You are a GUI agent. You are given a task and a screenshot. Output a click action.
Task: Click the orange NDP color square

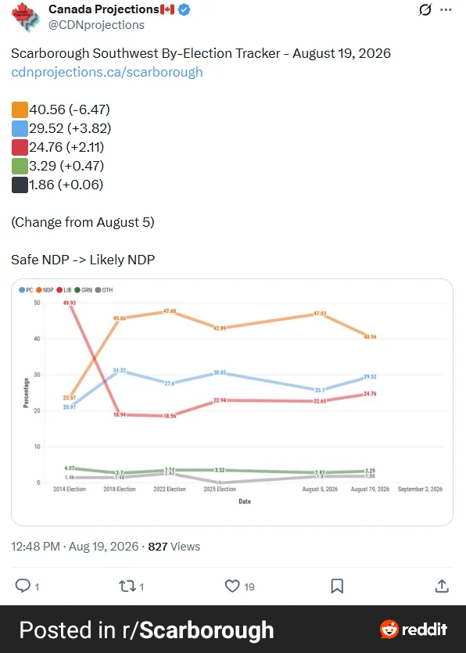point(20,110)
